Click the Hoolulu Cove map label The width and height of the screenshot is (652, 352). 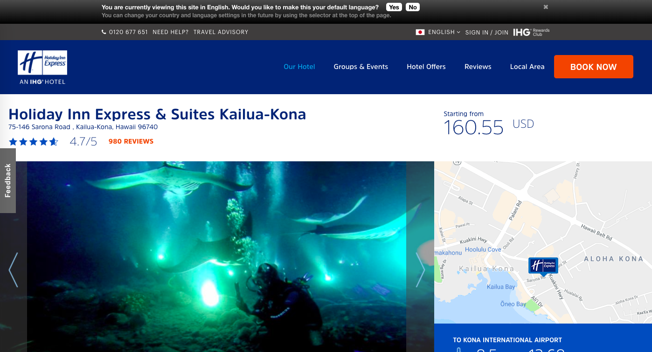(483, 249)
